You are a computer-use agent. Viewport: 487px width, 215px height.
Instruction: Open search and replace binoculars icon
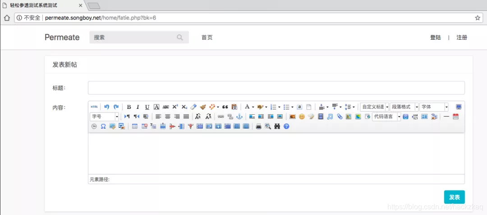(277, 126)
